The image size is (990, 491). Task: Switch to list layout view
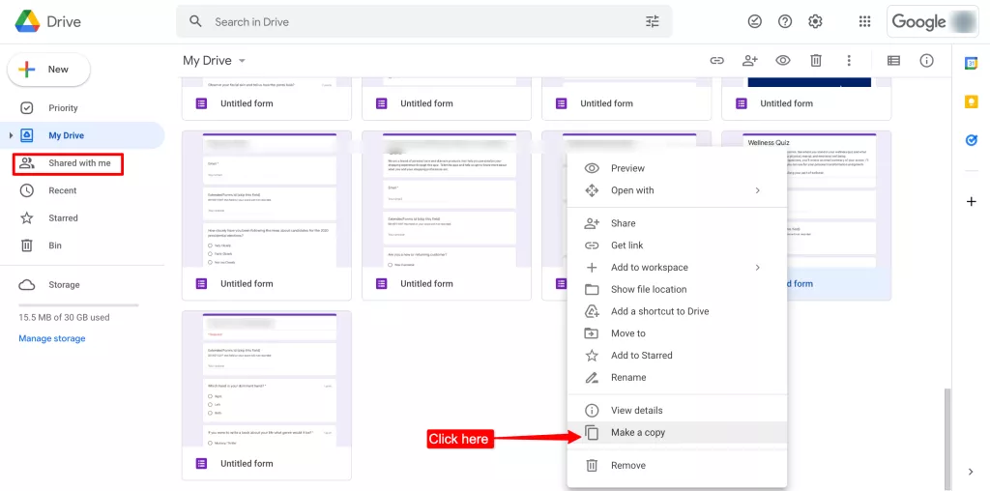[893, 61]
